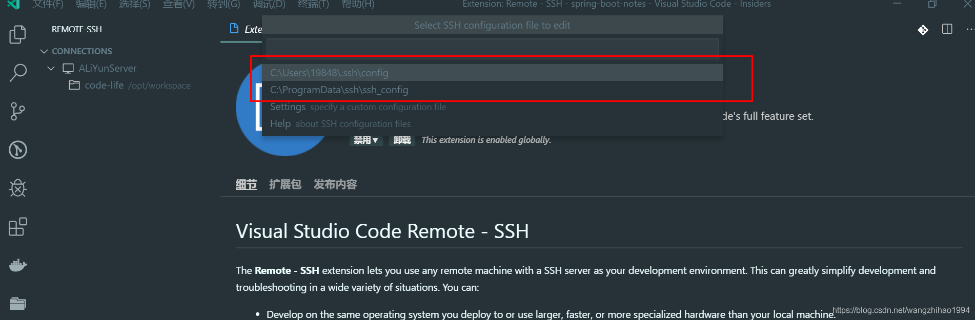Click the 卸载 uninstall button

(x=402, y=140)
